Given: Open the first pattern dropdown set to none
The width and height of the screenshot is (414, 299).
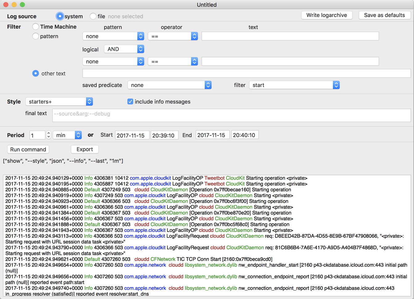Looking at the screenshot, I should pos(113,36).
